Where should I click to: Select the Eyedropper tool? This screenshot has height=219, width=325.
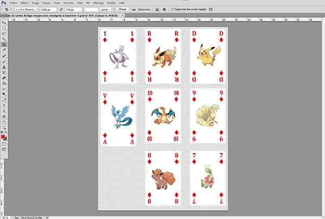tap(4, 50)
